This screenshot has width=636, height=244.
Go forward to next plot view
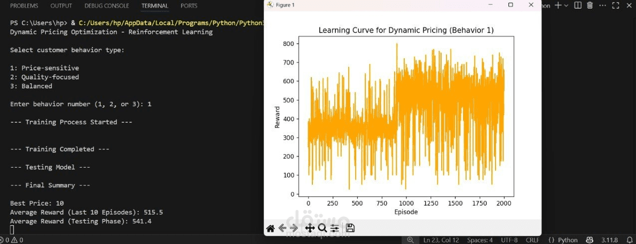point(294,228)
